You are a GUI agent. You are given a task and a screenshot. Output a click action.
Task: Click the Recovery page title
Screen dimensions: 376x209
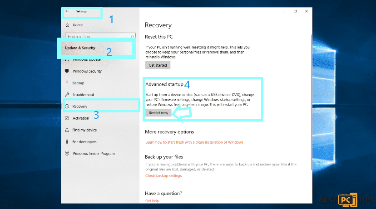[x=158, y=25]
